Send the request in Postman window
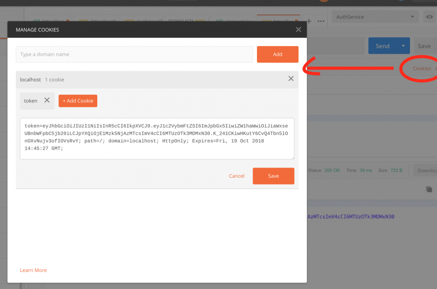Viewport: 437px width, 289px height. click(382, 46)
